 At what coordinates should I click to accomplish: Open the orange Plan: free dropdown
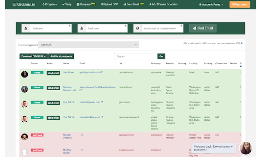240,4
